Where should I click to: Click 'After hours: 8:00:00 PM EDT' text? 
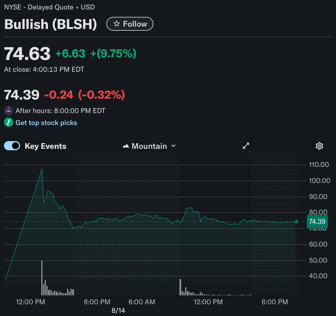pos(60,111)
